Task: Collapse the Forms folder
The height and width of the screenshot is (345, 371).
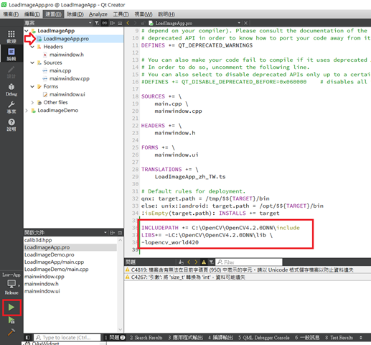Action: [32, 86]
